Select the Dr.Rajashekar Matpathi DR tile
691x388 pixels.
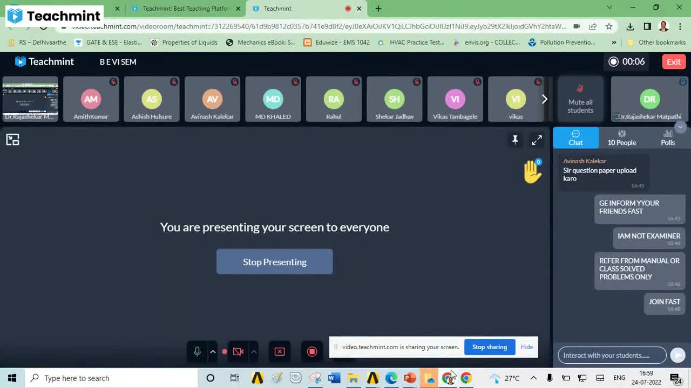point(649,99)
